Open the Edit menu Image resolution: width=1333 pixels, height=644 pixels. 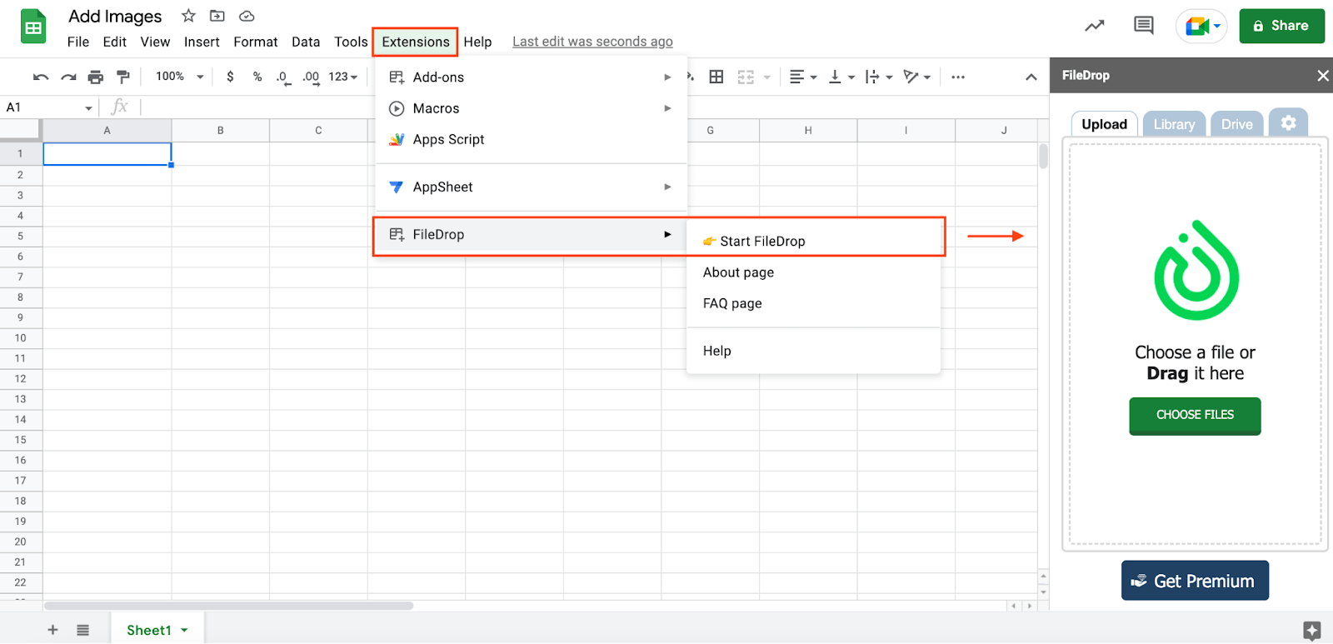click(115, 42)
